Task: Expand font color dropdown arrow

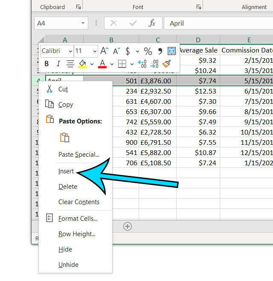Action: coord(112,64)
